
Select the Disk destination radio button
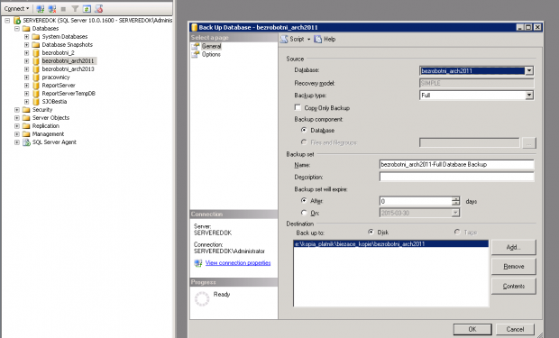tap(371, 233)
